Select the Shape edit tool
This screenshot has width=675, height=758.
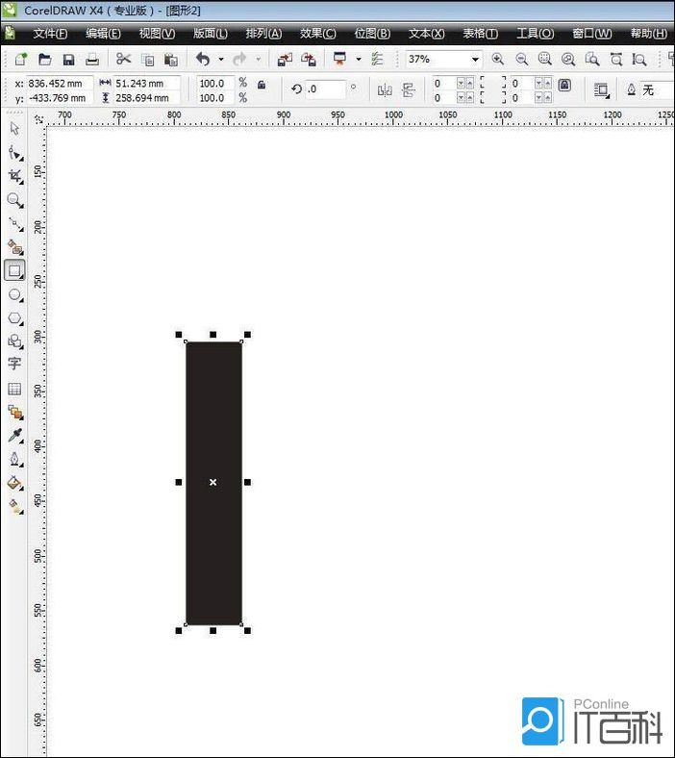pos(15,153)
